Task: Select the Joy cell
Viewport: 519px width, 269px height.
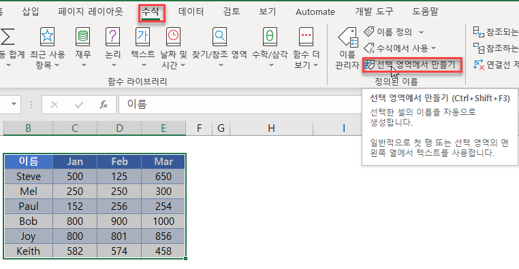Action: 29,236
